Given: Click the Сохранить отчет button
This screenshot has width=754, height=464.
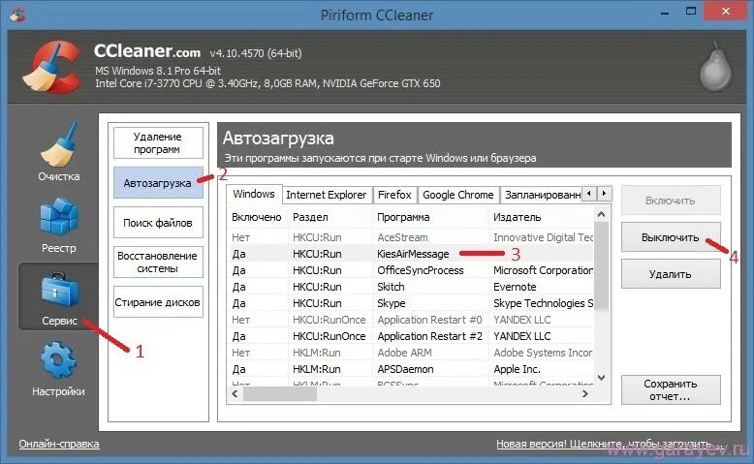Looking at the screenshot, I should point(671,390).
